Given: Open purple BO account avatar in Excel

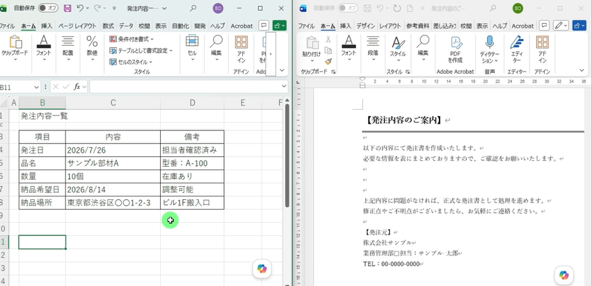Looking at the screenshot, I should click(218, 8).
